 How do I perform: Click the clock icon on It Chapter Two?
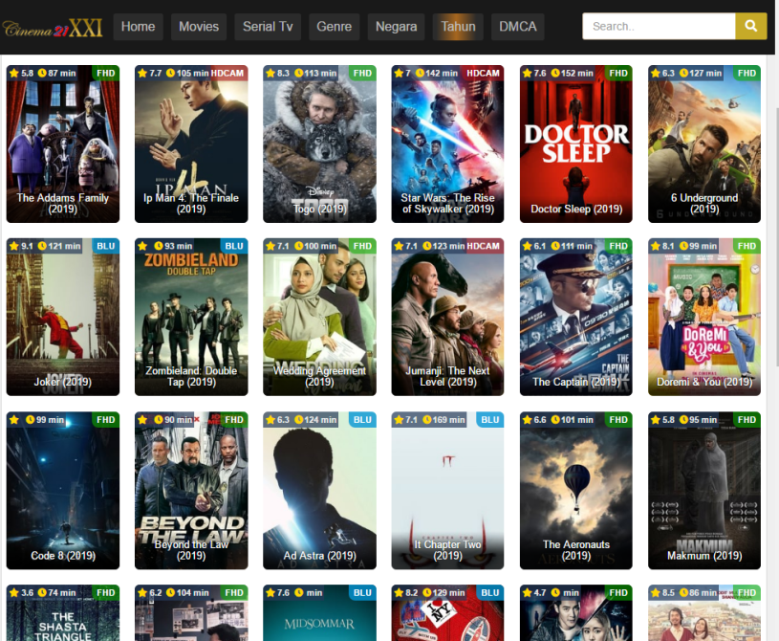click(426, 420)
